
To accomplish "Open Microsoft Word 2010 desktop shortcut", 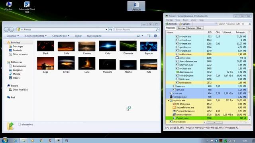I will pyautogui.click(x=27, y=7).
